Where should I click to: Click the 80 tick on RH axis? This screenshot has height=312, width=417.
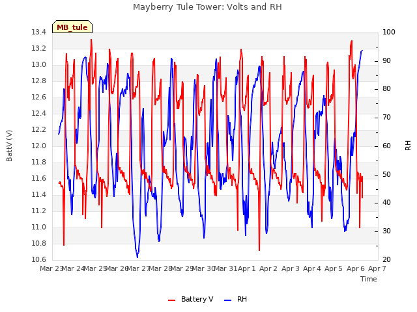(x=386, y=89)
